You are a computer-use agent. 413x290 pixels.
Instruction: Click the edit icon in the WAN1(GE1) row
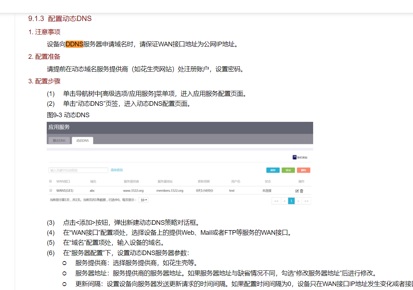(x=297, y=191)
